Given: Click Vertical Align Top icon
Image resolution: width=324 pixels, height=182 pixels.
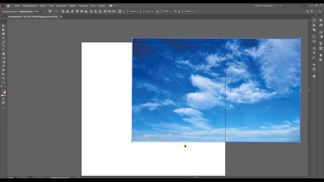Looking at the screenshot, I should [x=77, y=11].
